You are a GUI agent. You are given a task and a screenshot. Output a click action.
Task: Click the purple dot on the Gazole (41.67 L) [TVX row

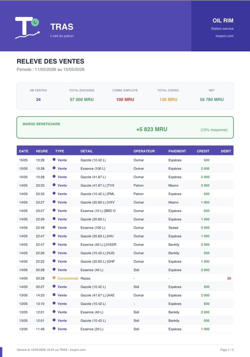(x=54, y=185)
